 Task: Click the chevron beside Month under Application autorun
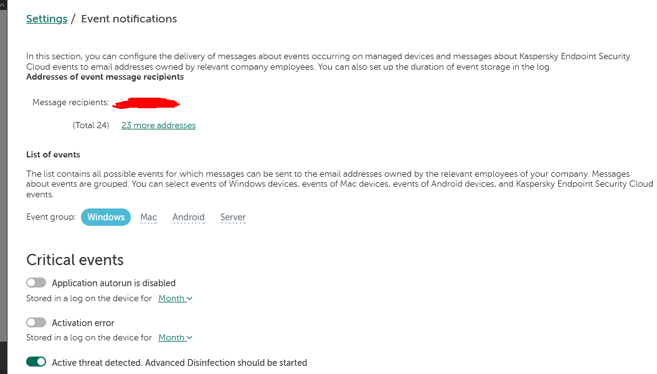coord(189,299)
